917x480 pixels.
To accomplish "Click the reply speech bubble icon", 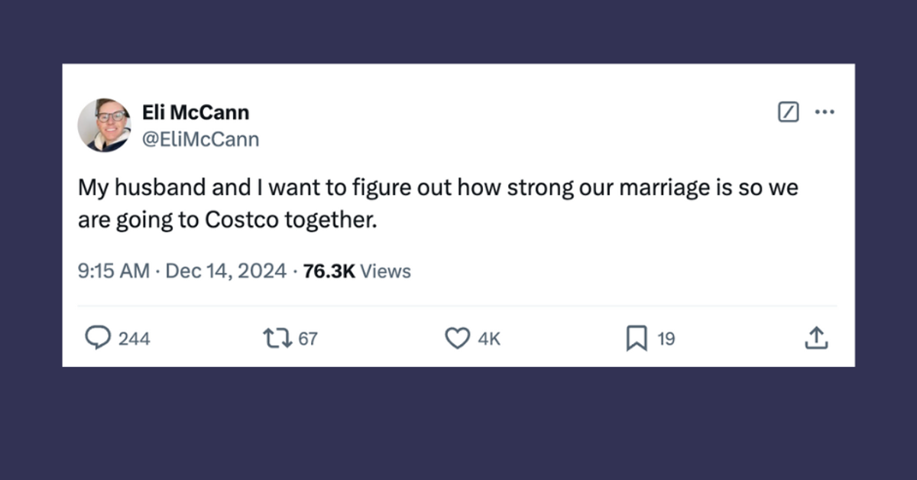I will 97,338.
